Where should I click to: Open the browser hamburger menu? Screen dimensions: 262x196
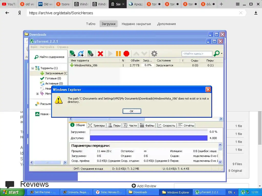pyautogui.click(x=238, y=4)
